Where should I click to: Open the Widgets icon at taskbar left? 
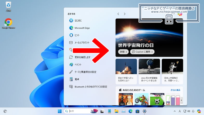click(x=5, y=111)
